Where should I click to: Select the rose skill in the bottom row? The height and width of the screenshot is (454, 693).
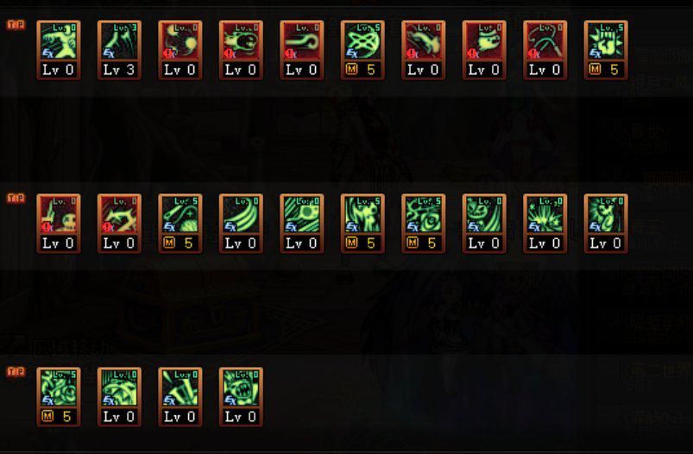tap(59, 396)
